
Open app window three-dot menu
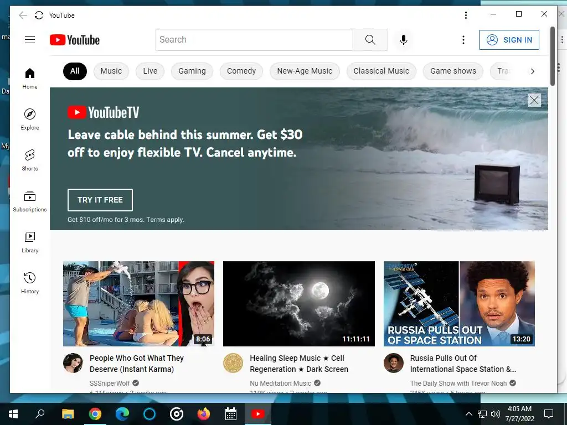tap(466, 15)
